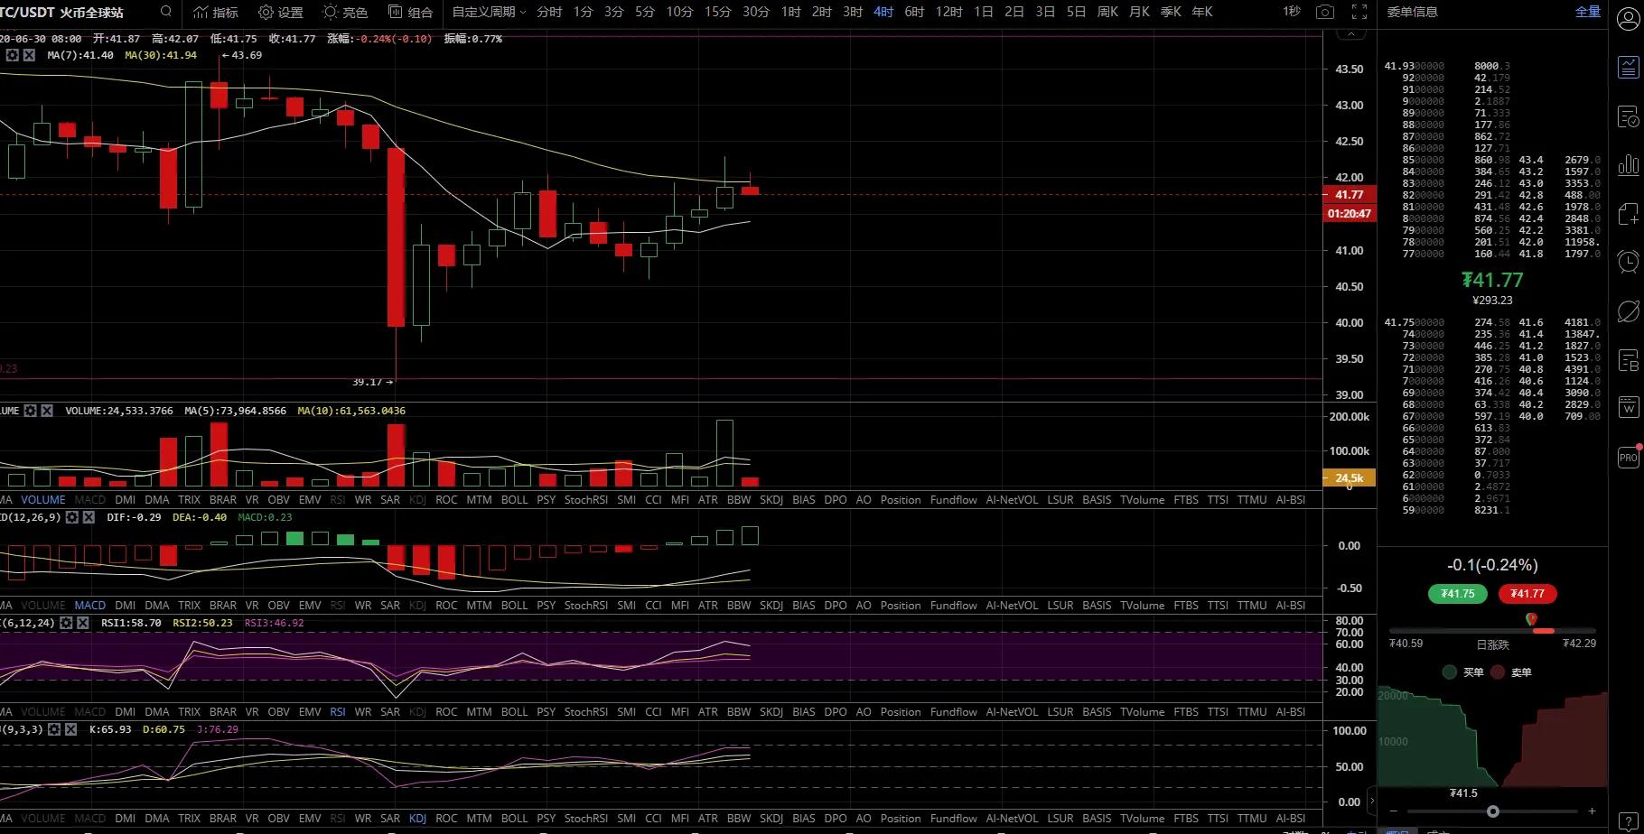Select BOLL in row below volume chart

514,499
